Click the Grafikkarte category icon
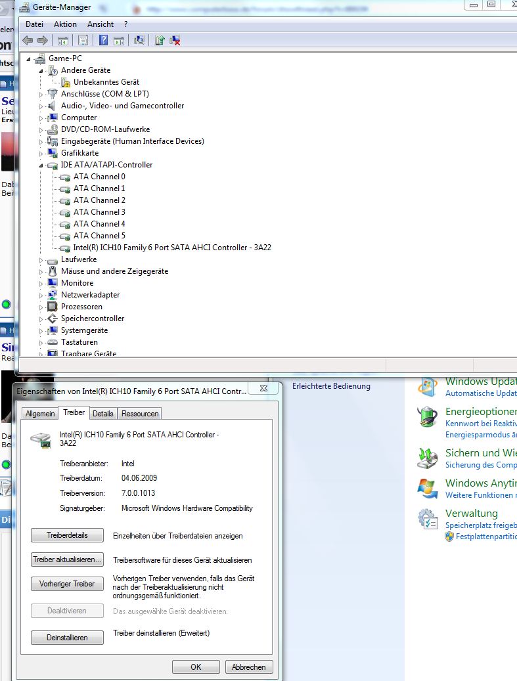This screenshot has height=681, width=517. point(53,153)
